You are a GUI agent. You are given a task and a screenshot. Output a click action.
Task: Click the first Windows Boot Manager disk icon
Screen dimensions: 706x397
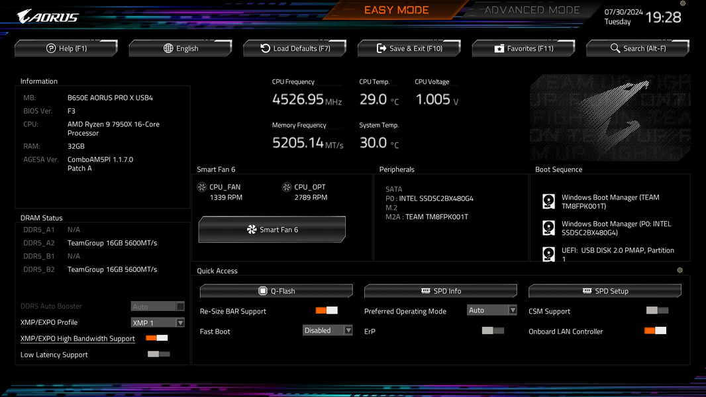548,201
